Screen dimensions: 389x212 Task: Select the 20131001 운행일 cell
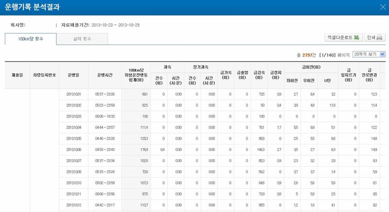[73, 94]
